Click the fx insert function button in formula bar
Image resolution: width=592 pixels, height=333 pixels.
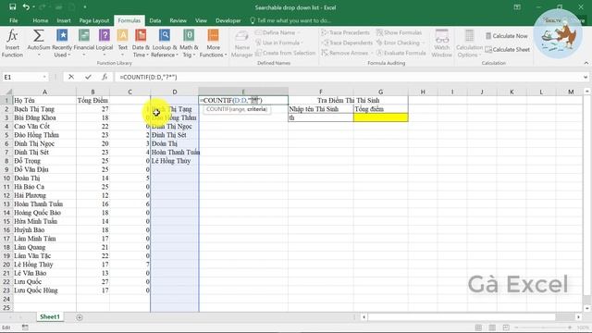105,77
